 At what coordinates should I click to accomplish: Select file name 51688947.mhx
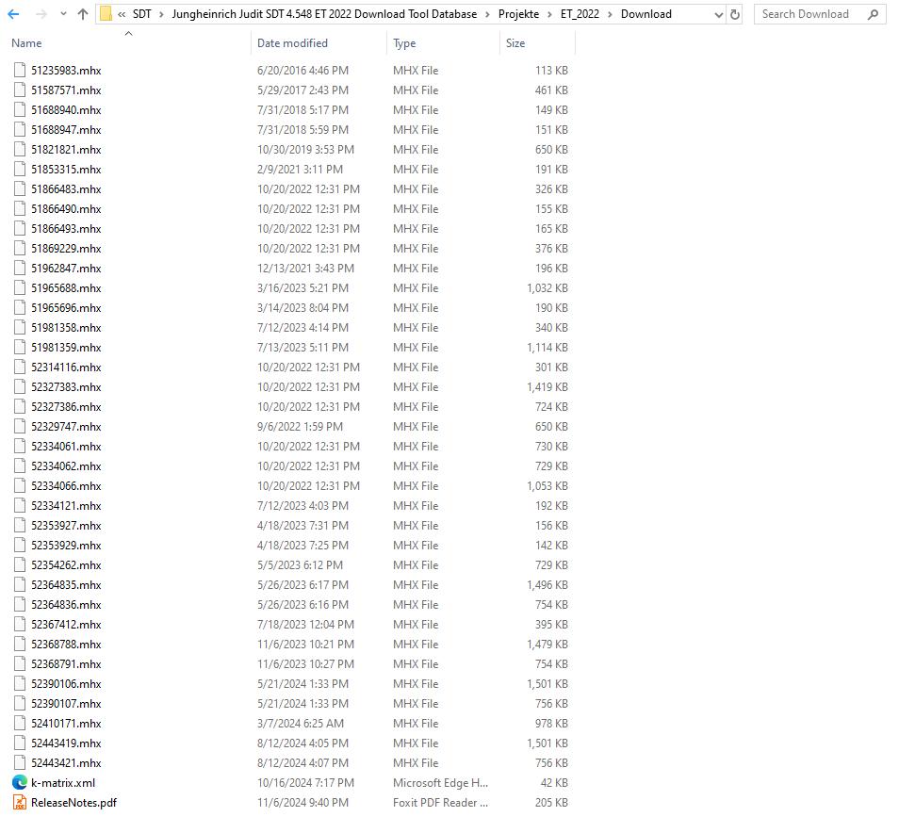[x=66, y=129]
